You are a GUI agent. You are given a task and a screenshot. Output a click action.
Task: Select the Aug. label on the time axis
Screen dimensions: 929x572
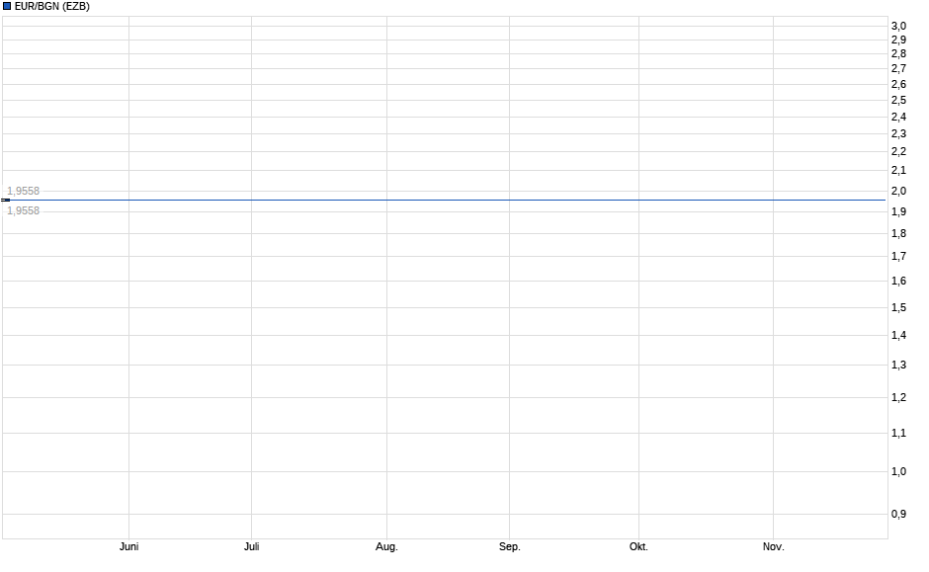click(x=386, y=545)
